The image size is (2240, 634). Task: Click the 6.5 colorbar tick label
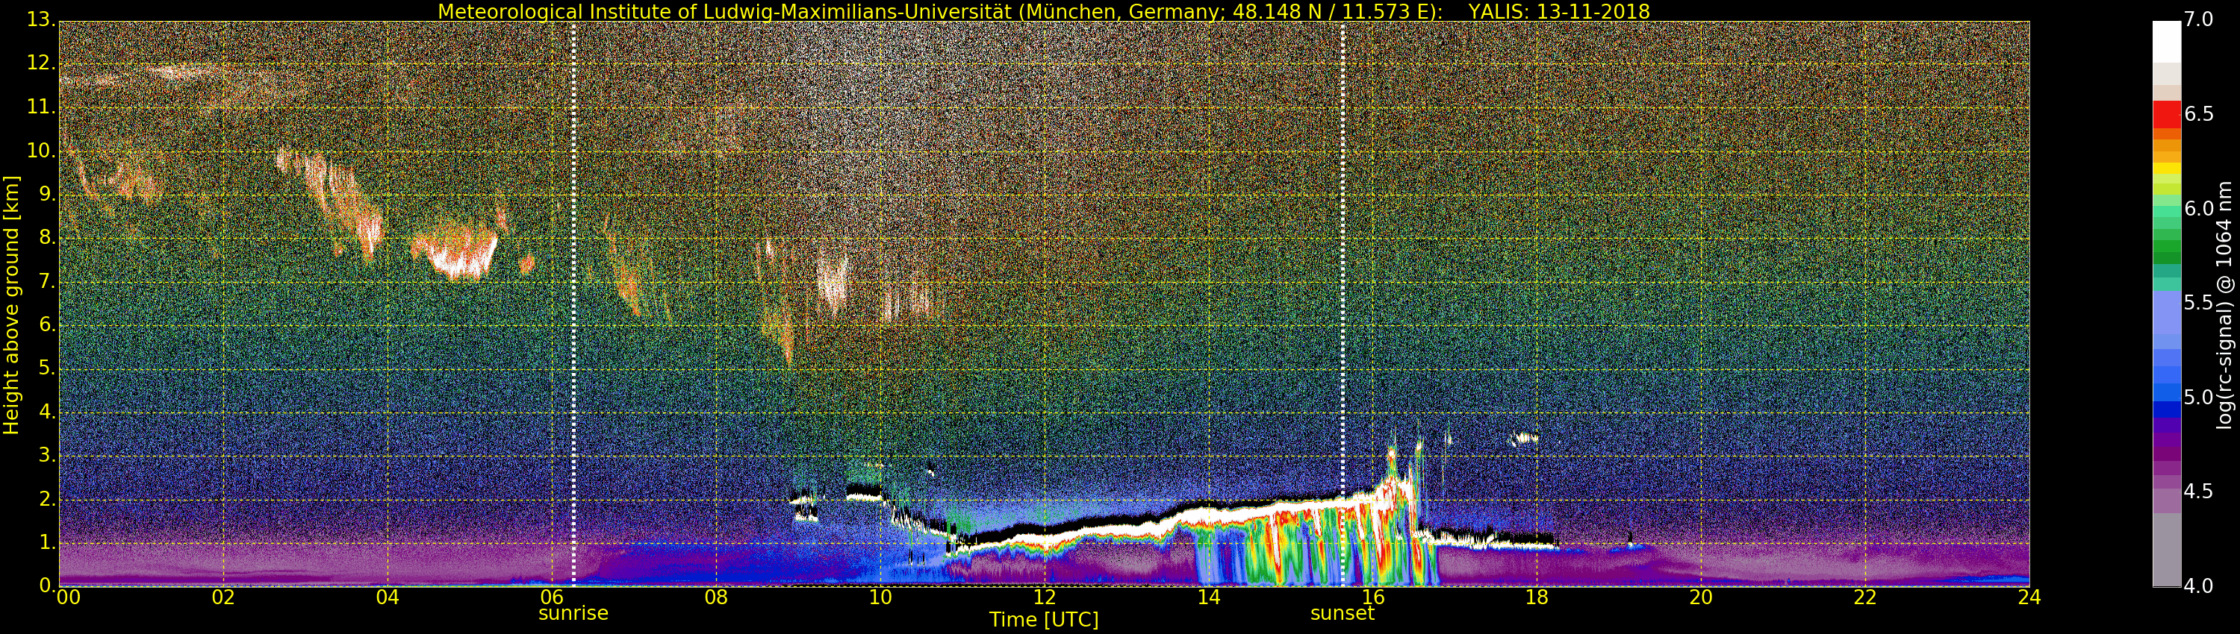point(2199,114)
